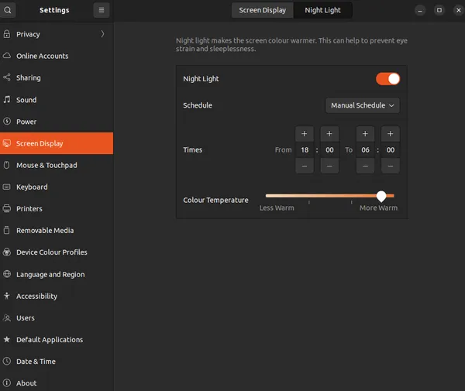Increase the From hour value

(x=305, y=134)
